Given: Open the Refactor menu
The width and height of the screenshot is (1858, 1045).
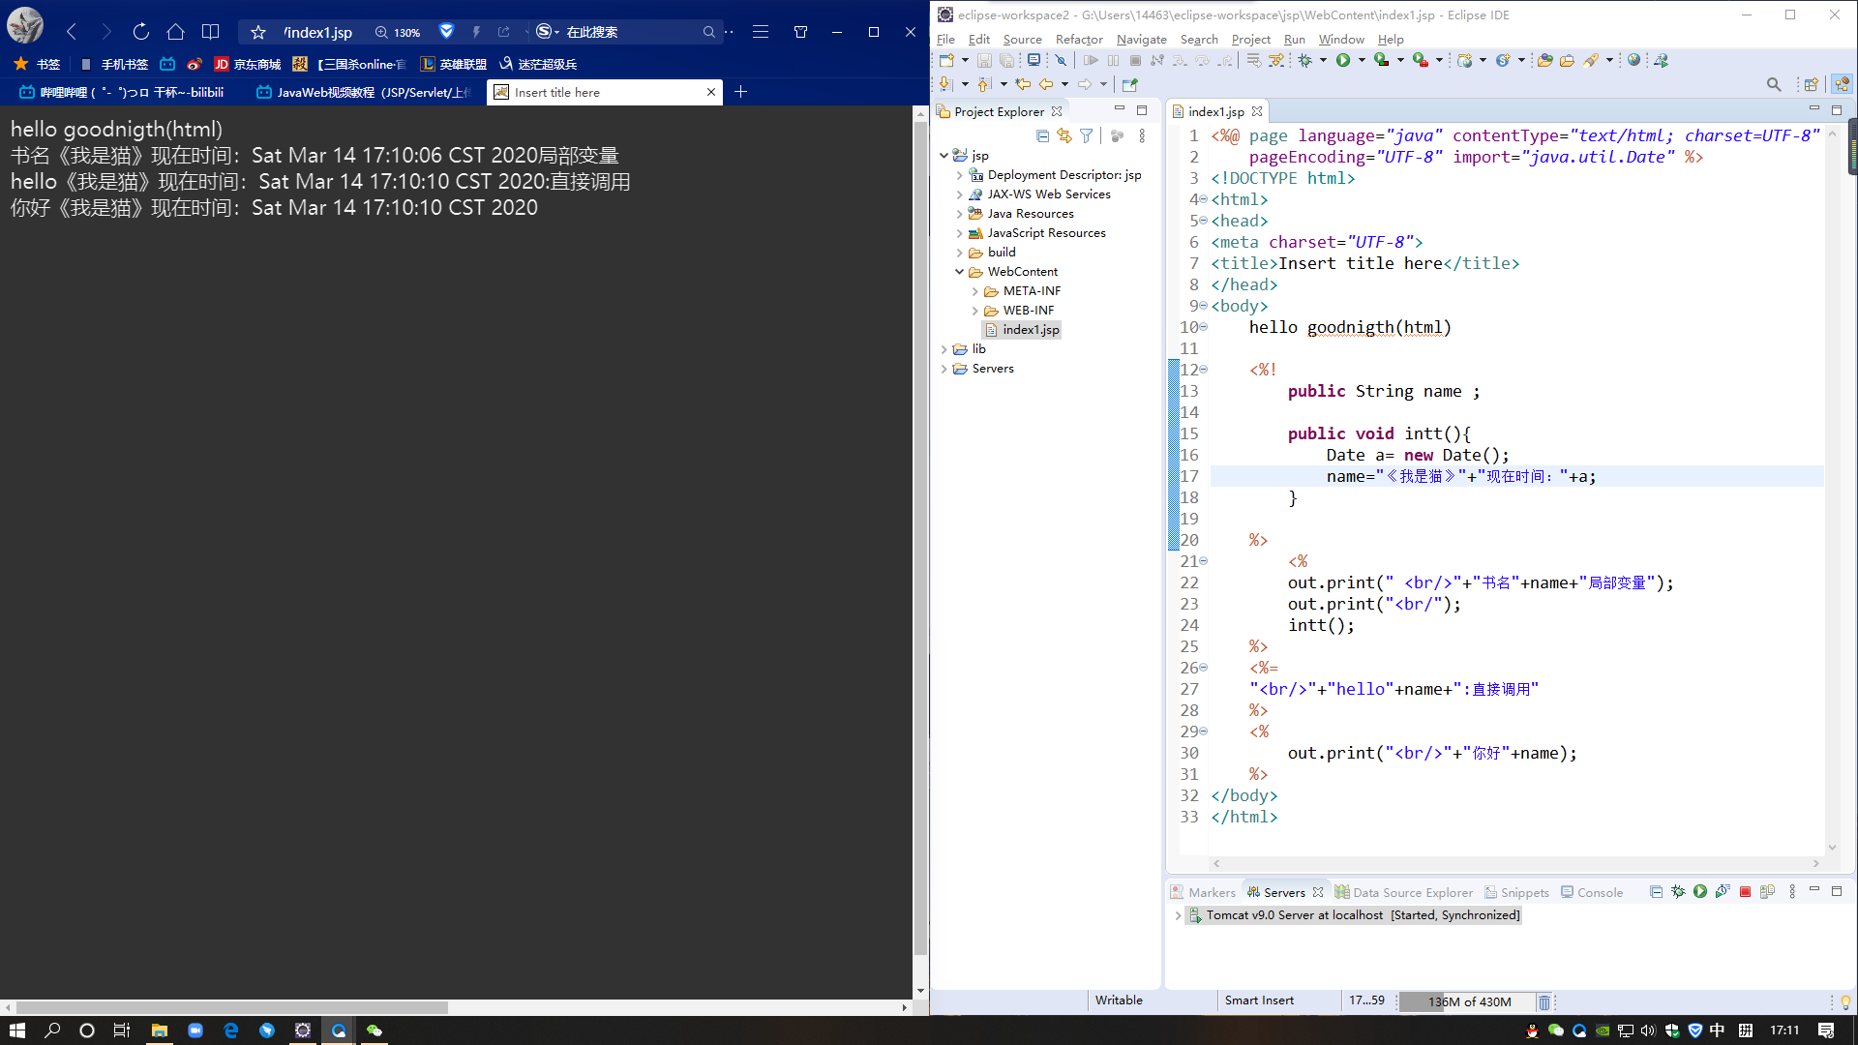Looking at the screenshot, I should click(1078, 40).
